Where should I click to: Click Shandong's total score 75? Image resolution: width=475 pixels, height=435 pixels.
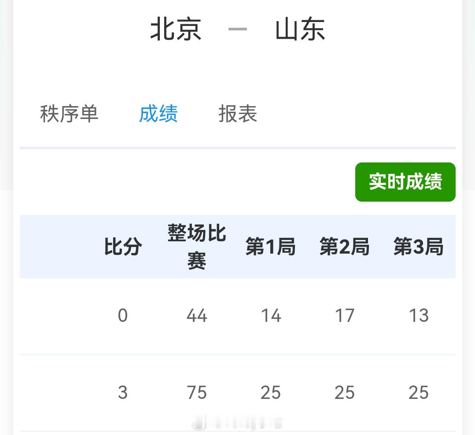196,392
